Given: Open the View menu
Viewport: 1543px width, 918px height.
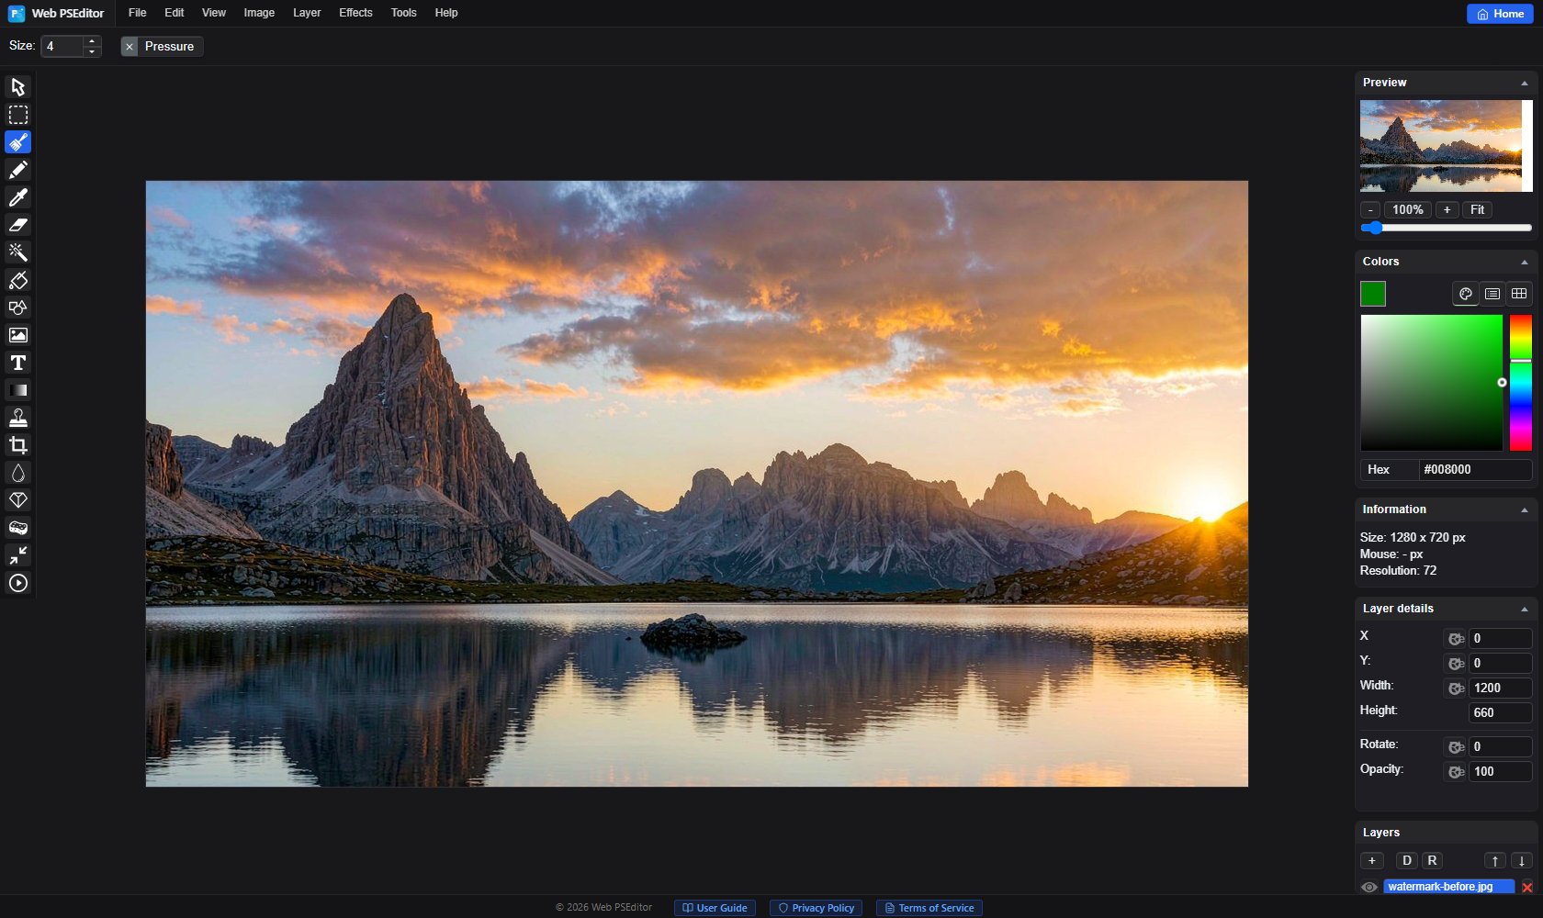Looking at the screenshot, I should point(214,13).
